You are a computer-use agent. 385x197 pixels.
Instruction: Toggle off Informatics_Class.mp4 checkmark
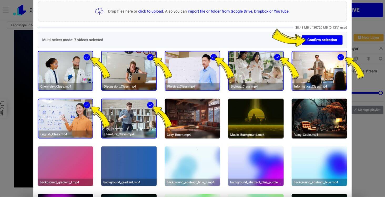341,57
